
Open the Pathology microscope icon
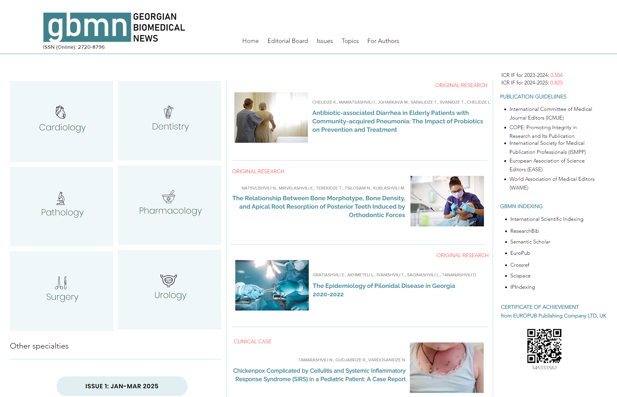point(60,198)
